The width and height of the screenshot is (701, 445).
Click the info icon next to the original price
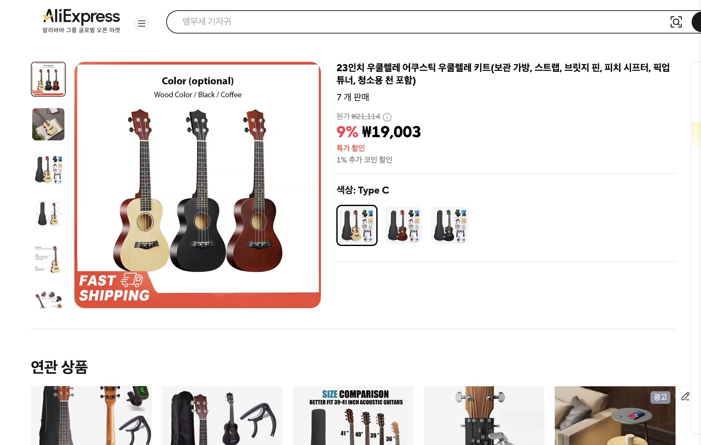(x=387, y=117)
